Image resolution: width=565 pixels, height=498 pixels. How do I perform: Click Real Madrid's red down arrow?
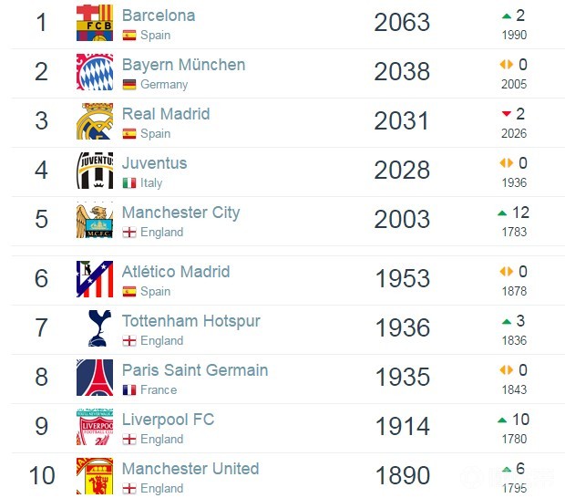pos(507,114)
